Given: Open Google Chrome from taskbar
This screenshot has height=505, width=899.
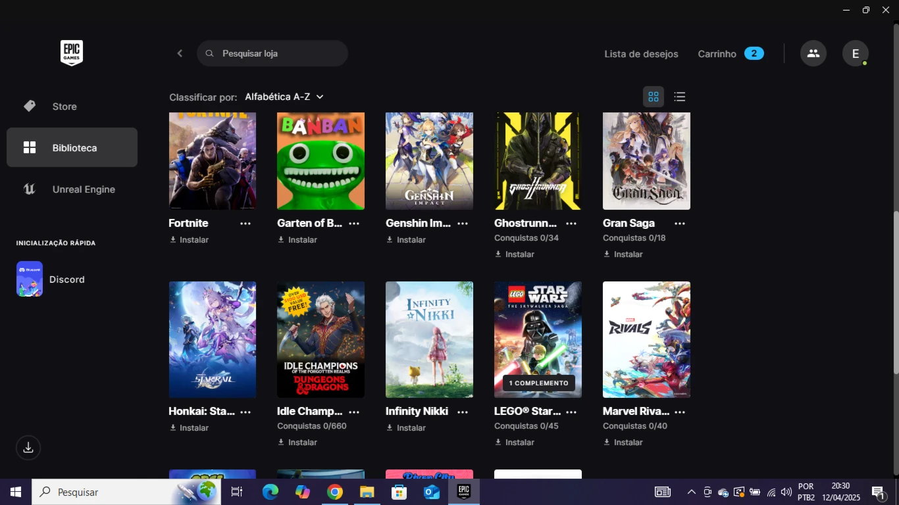Looking at the screenshot, I should [x=335, y=492].
